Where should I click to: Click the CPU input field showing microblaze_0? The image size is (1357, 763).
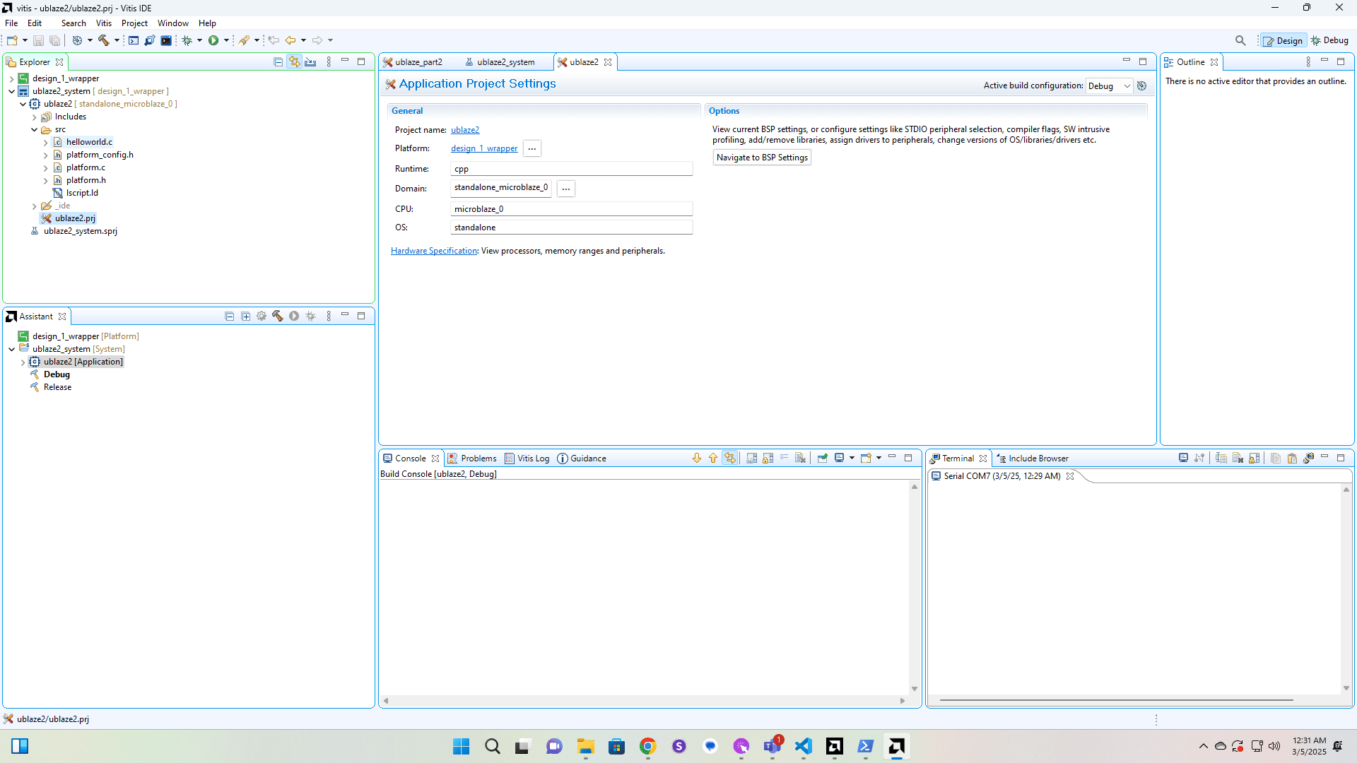tap(571, 208)
